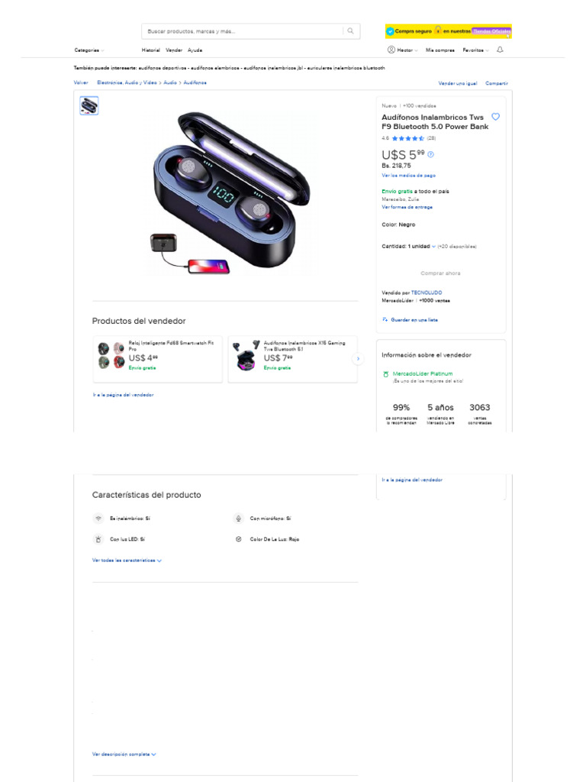Screen dimensions: 586x782
Task: Click the user account icon next to Hector
Action: pyautogui.click(x=391, y=50)
